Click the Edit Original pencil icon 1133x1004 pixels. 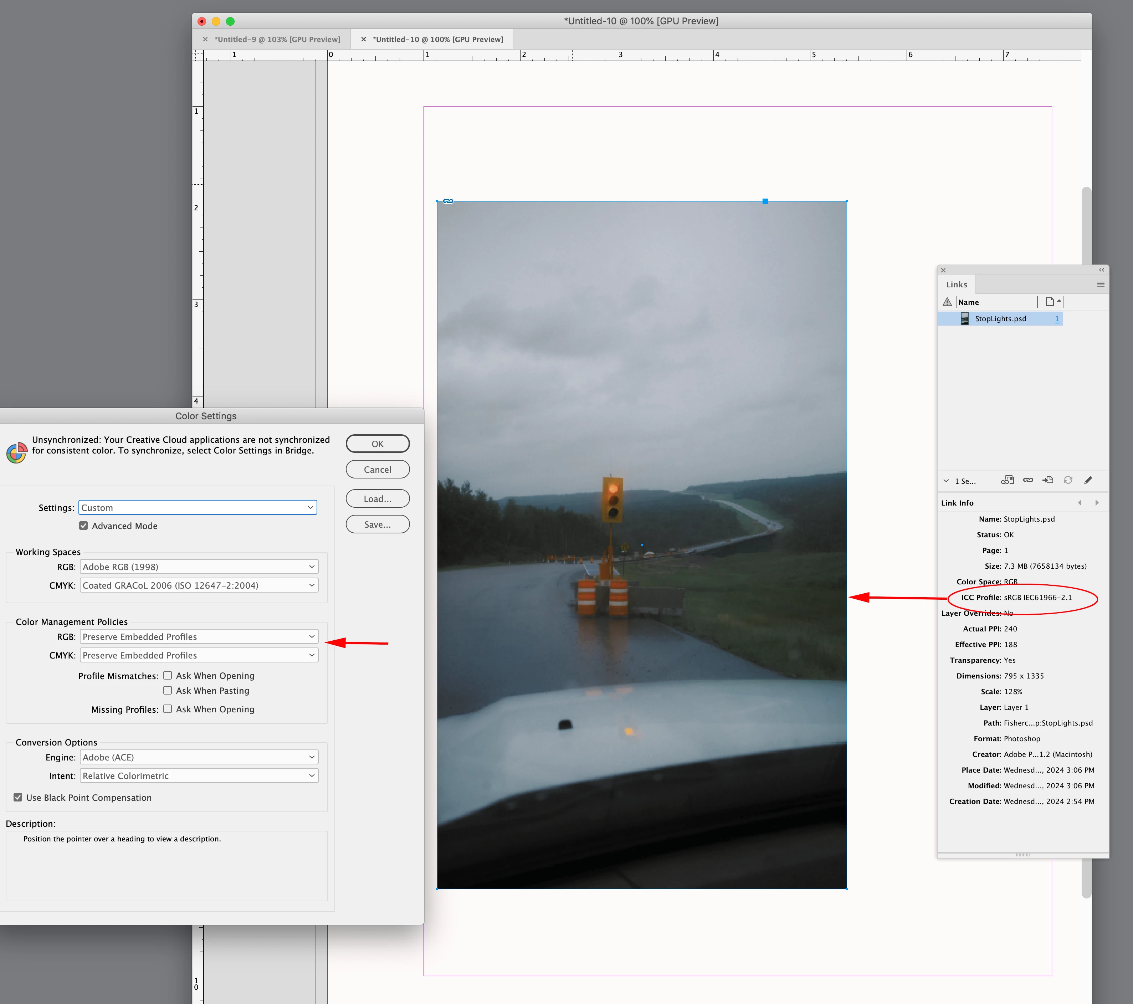1088,480
